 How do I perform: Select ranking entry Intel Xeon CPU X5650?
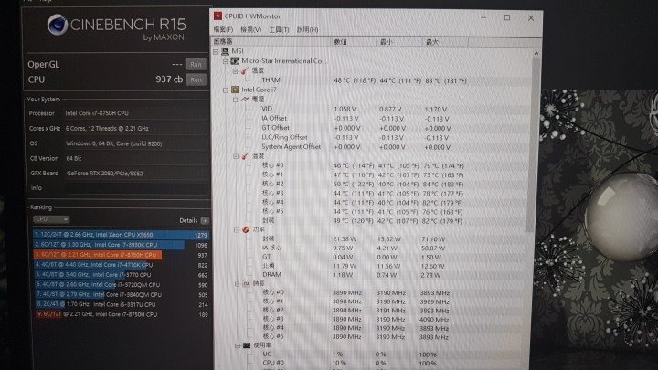(x=121, y=235)
